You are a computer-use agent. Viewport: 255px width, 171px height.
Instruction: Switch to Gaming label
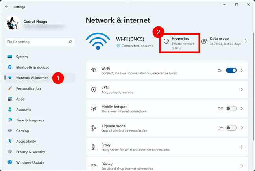tap(22, 131)
